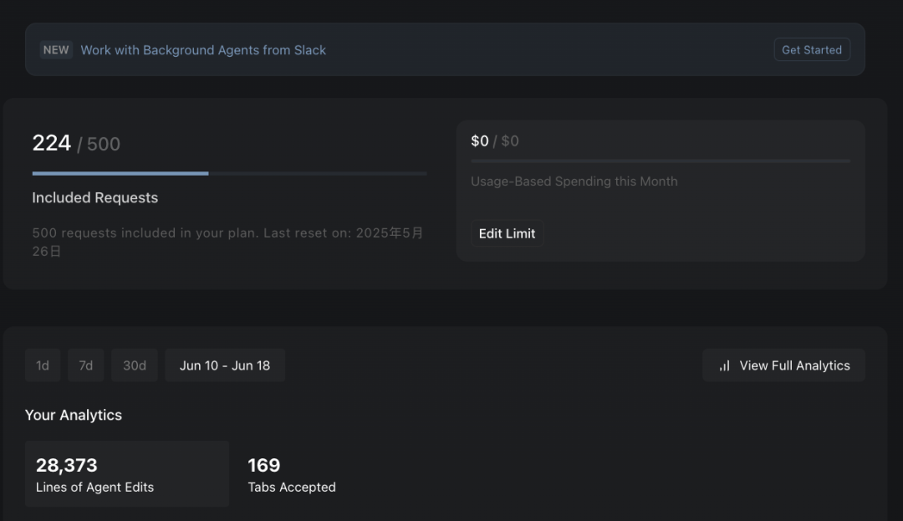Select the 1d time range

click(43, 365)
